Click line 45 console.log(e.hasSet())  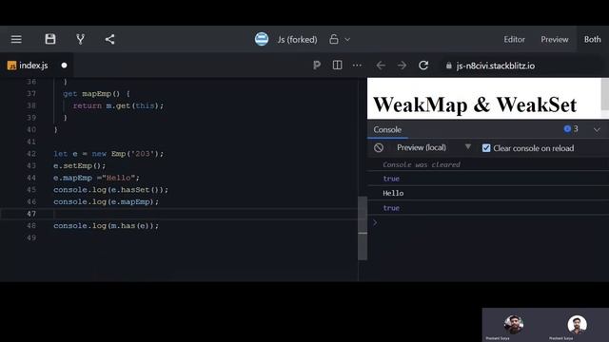click(x=110, y=190)
